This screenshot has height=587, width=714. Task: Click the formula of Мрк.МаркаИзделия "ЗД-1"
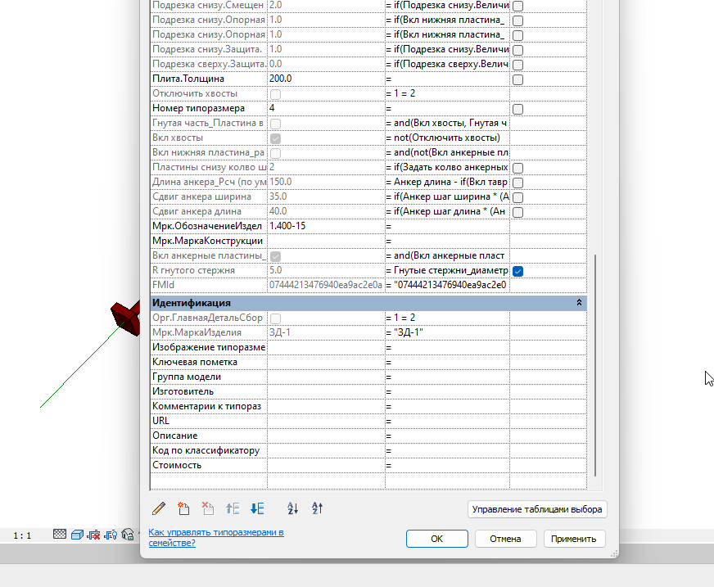(x=447, y=332)
